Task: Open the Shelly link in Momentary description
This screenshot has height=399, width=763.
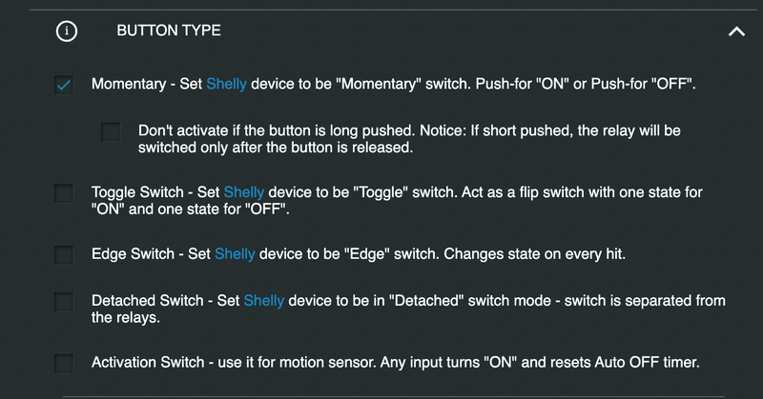Action: 226,84
